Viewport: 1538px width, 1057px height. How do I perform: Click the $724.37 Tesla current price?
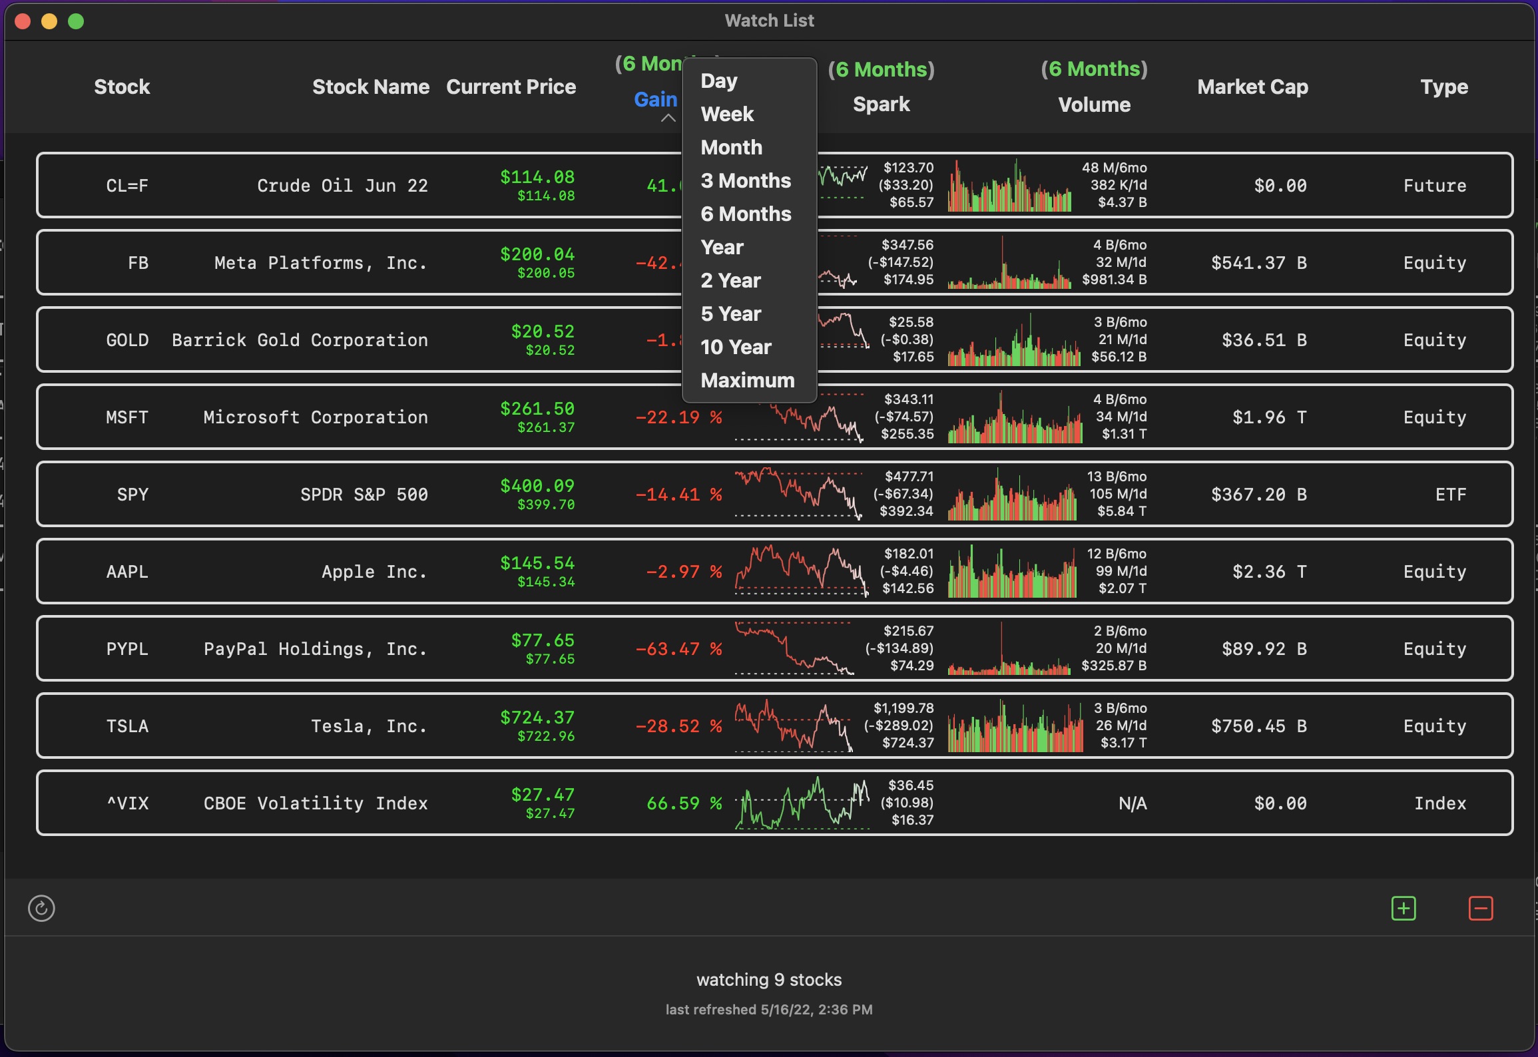click(537, 718)
